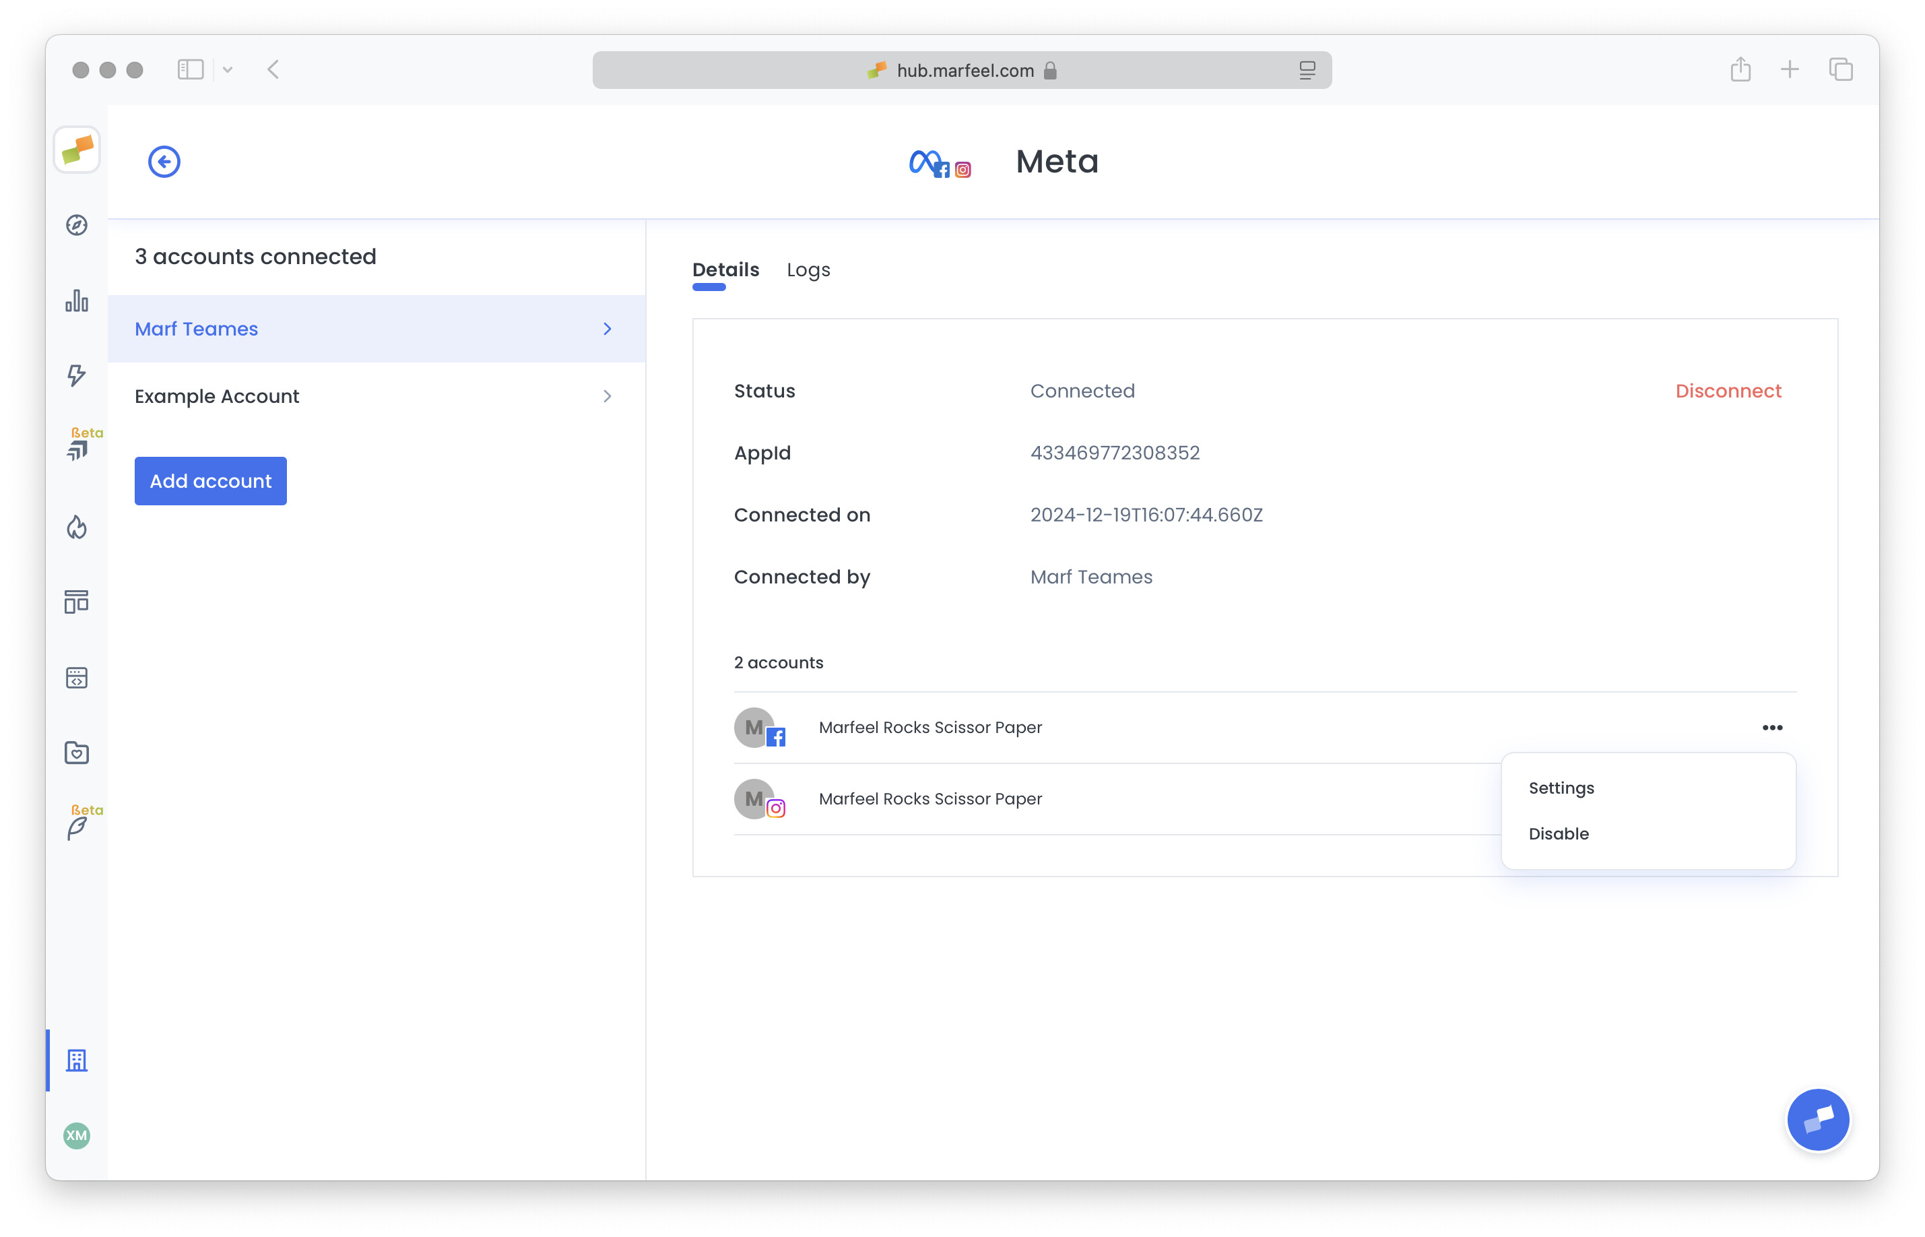Viewport: 1925px width, 1237px height.
Task: Open options menu for Marfeel Rocks Scissor Paper
Action: click(1773, 727)
